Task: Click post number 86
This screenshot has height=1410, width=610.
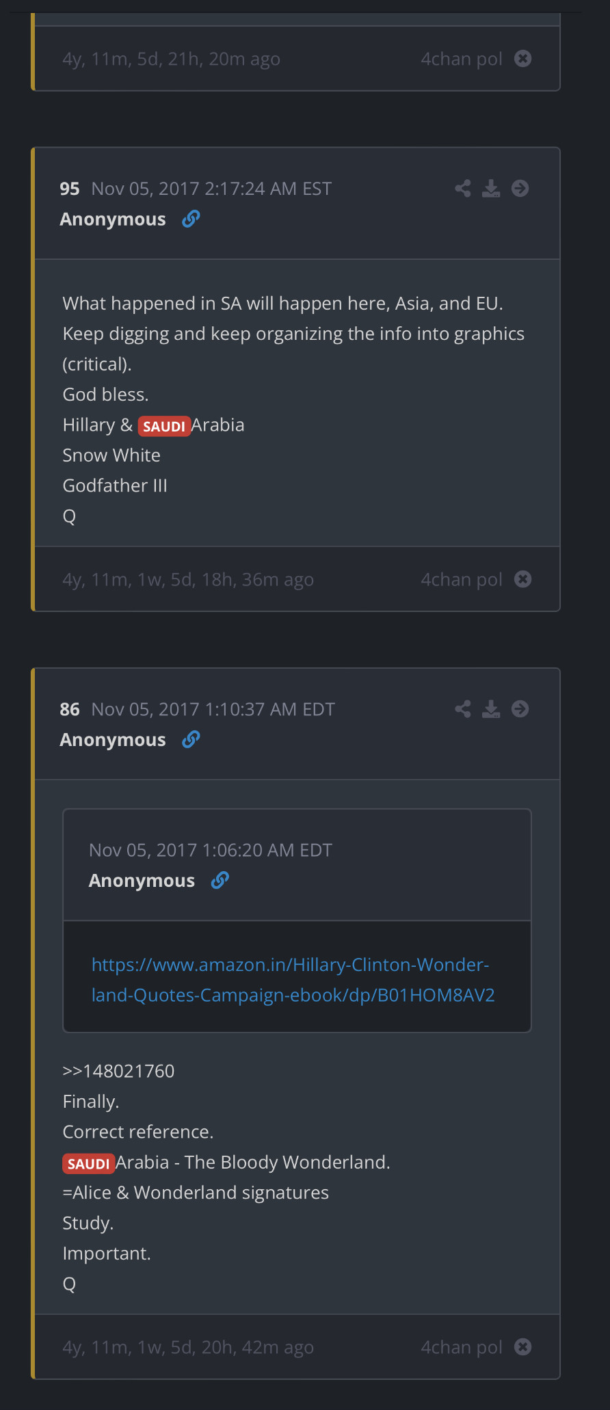Action: tap(69, 709)
